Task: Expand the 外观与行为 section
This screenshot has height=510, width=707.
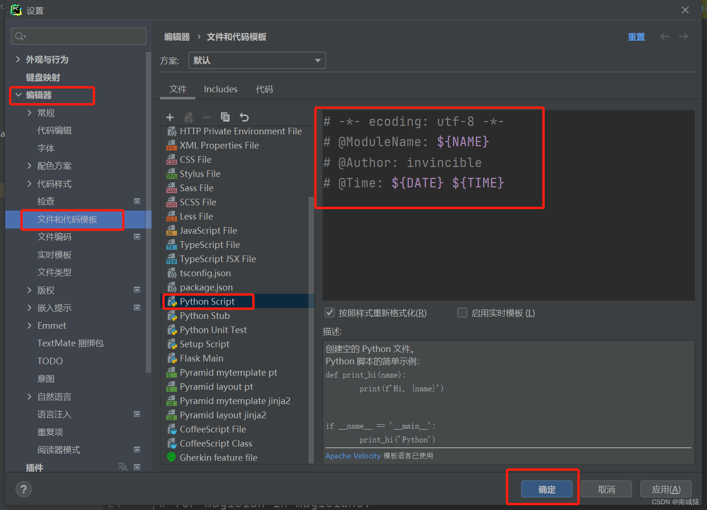Action: tap(18, 59)
